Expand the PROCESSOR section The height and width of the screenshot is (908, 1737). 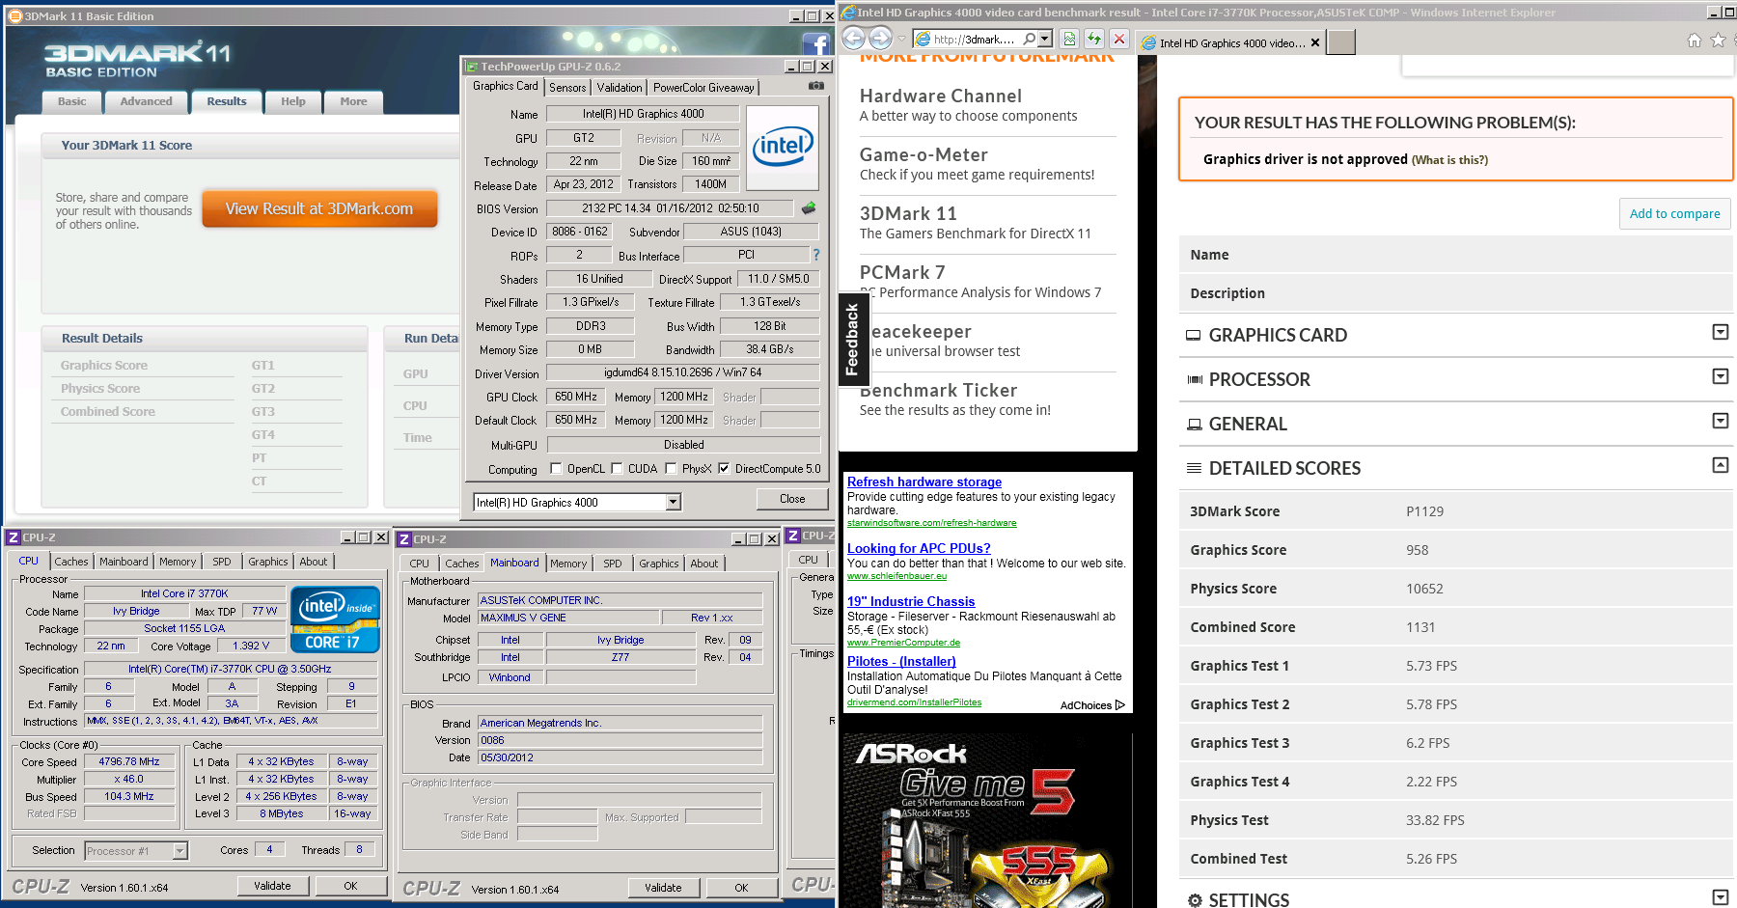[x=1720, y=377]
